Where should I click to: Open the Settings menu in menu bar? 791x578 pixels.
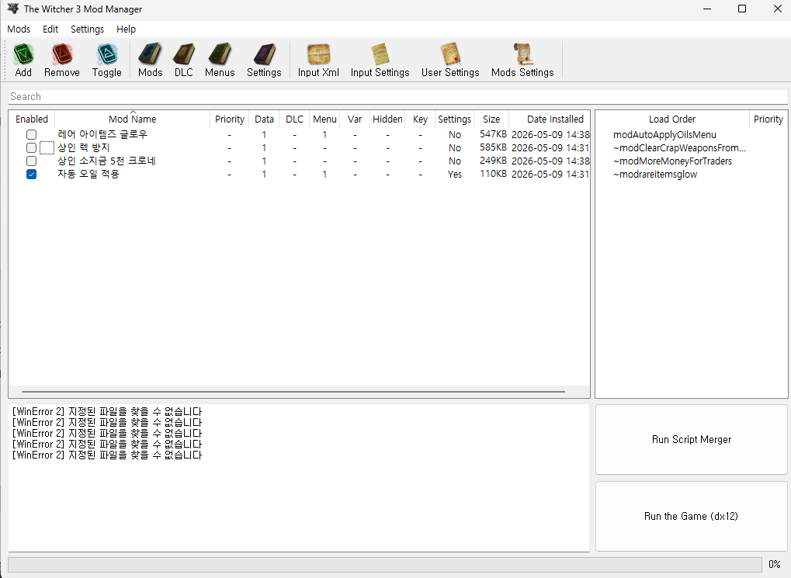[87, 29]
